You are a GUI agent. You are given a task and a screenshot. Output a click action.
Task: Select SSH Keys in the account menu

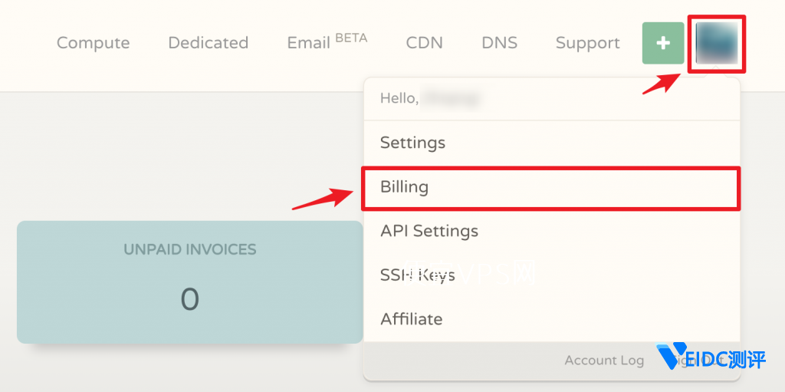(x=417, y=275)
